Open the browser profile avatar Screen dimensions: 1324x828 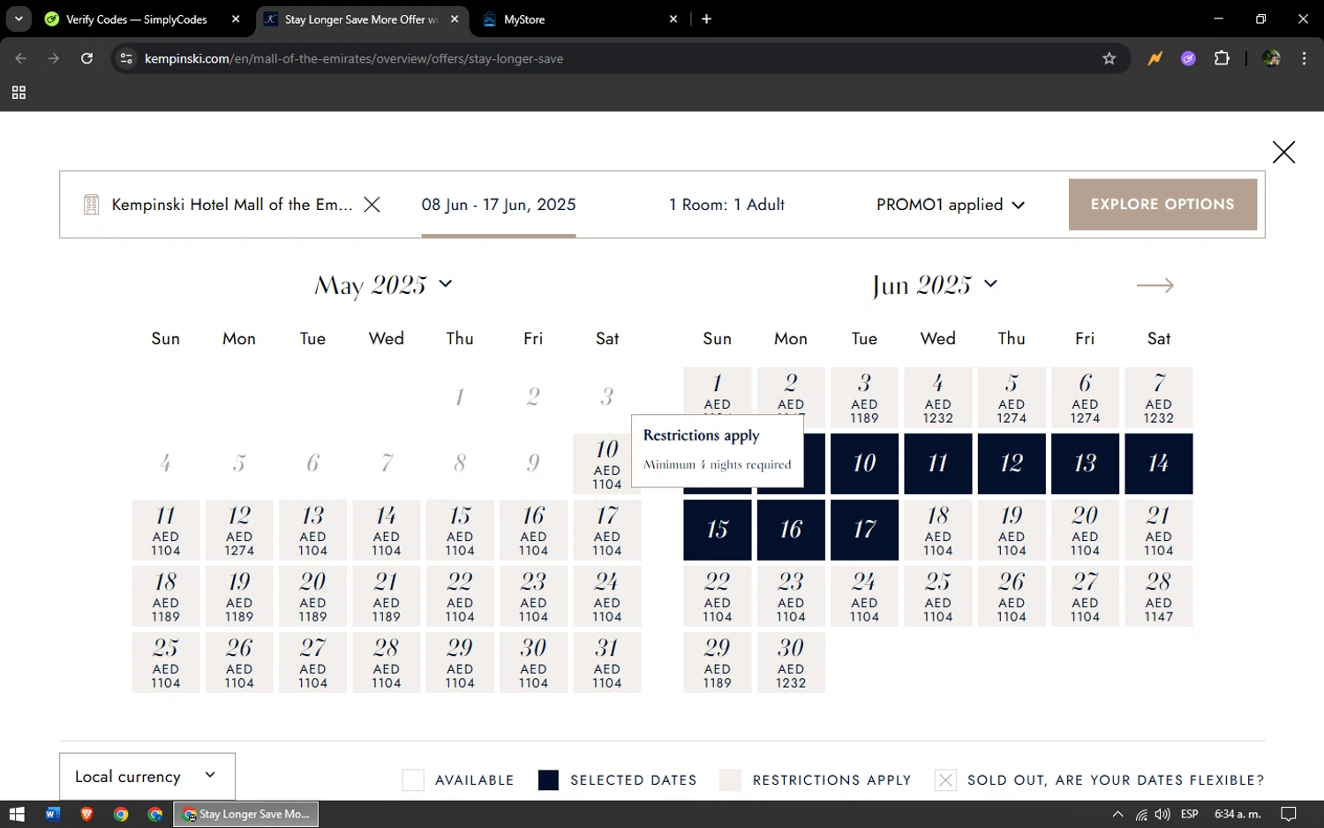point(1271,58)
